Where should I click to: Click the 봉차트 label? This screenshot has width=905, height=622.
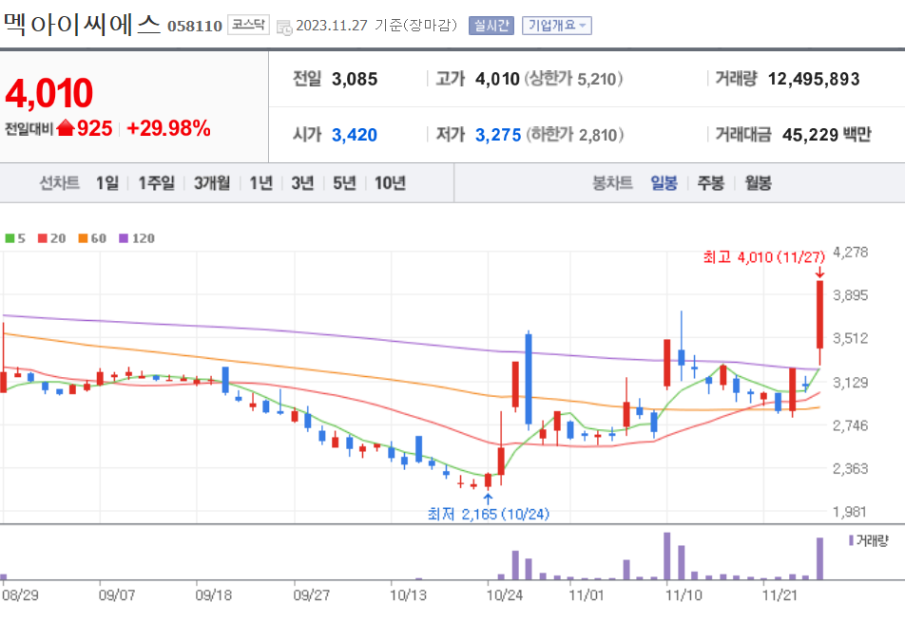(x=612, y=183)
